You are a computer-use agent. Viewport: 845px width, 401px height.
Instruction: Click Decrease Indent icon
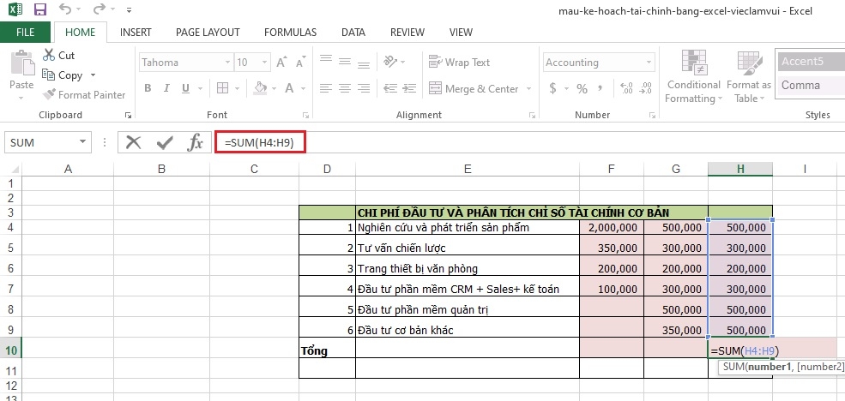390,87
